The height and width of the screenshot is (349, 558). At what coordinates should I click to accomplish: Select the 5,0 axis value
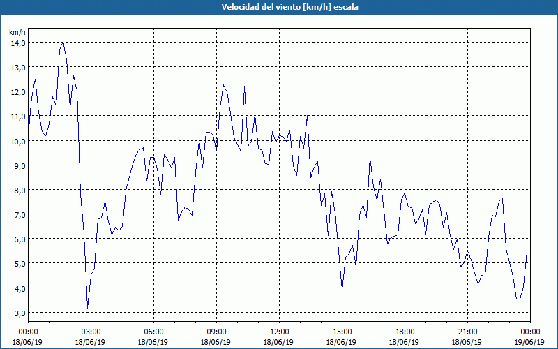[20, 264]
